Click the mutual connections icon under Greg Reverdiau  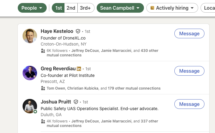click(43, 88)
